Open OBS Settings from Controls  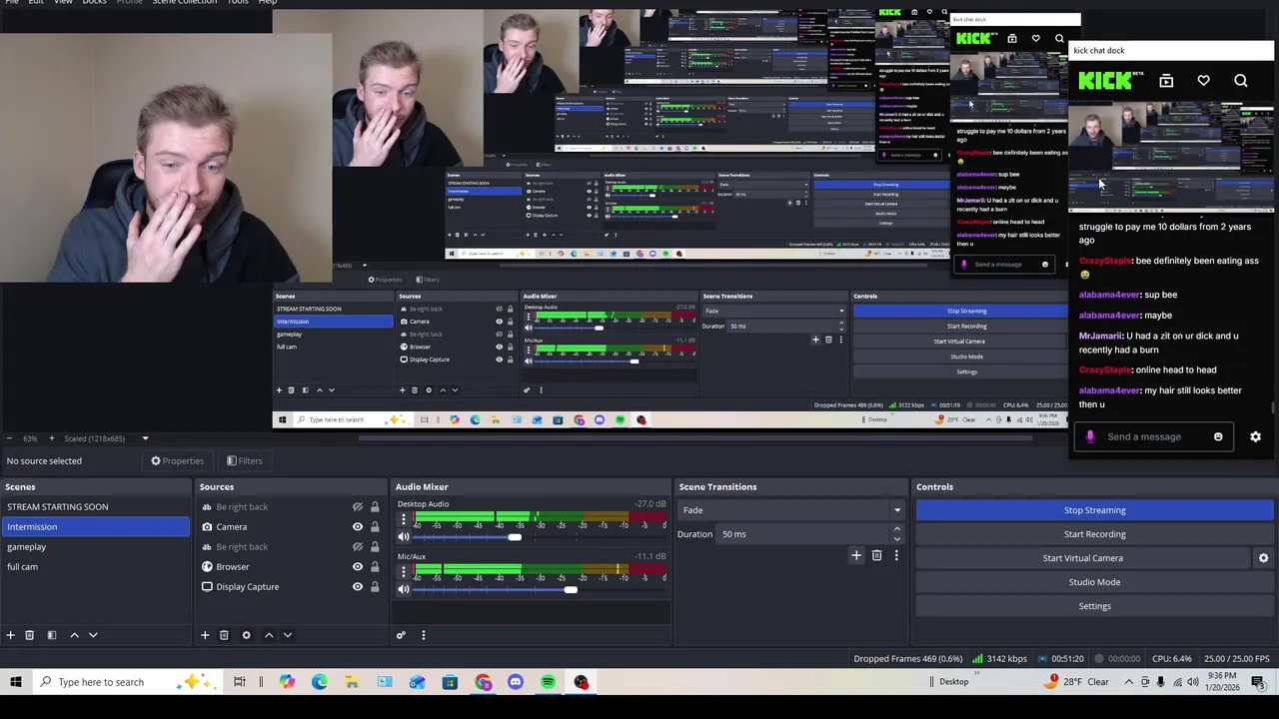pyautogui.click(x=1094, y=606)
